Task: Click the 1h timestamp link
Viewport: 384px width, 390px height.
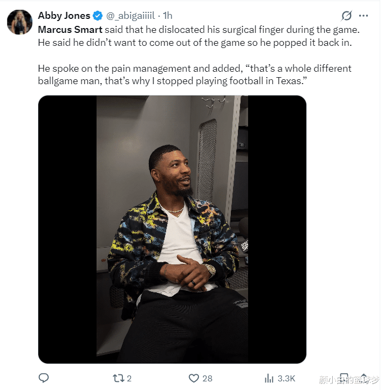Action: click(167, 16)
